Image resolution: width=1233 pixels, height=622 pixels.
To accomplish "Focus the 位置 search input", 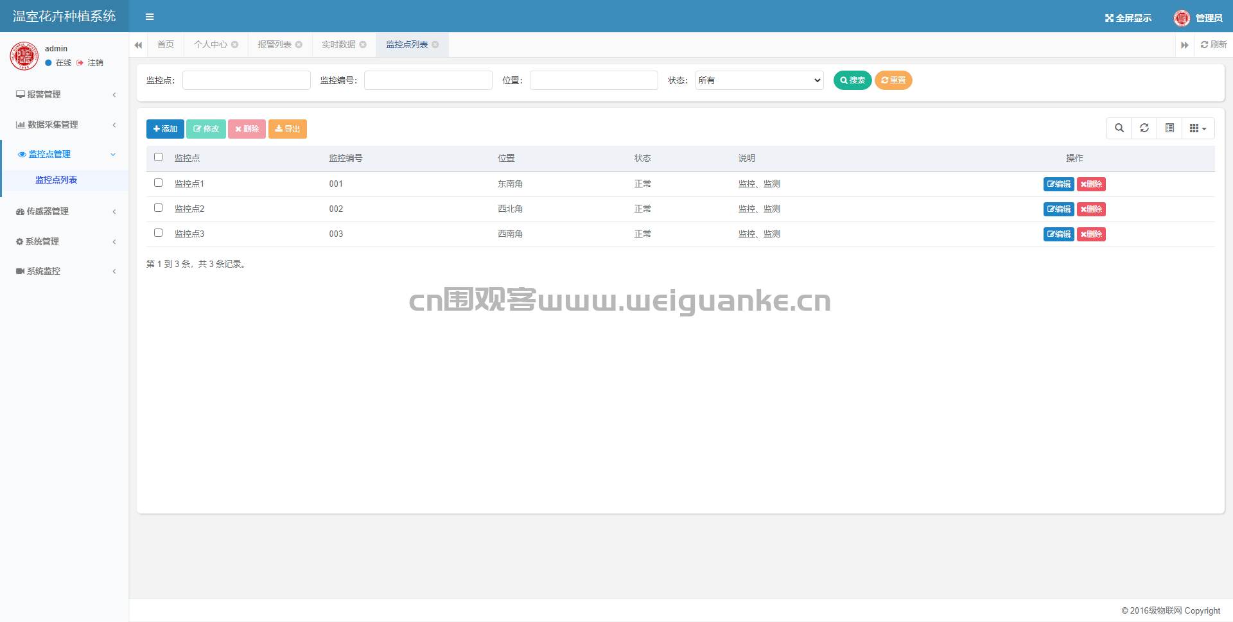I will click(x=594, y=80).
